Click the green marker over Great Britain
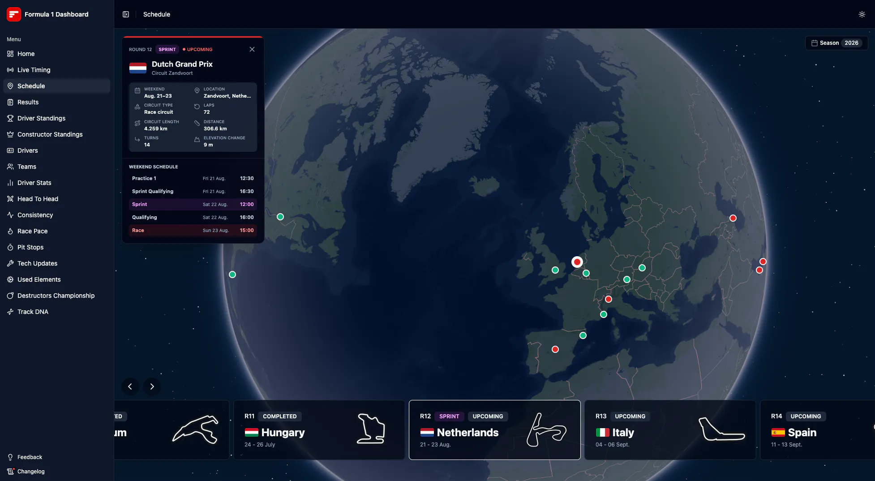This screenshot has width=875, height=481. (x=555, y=270)
